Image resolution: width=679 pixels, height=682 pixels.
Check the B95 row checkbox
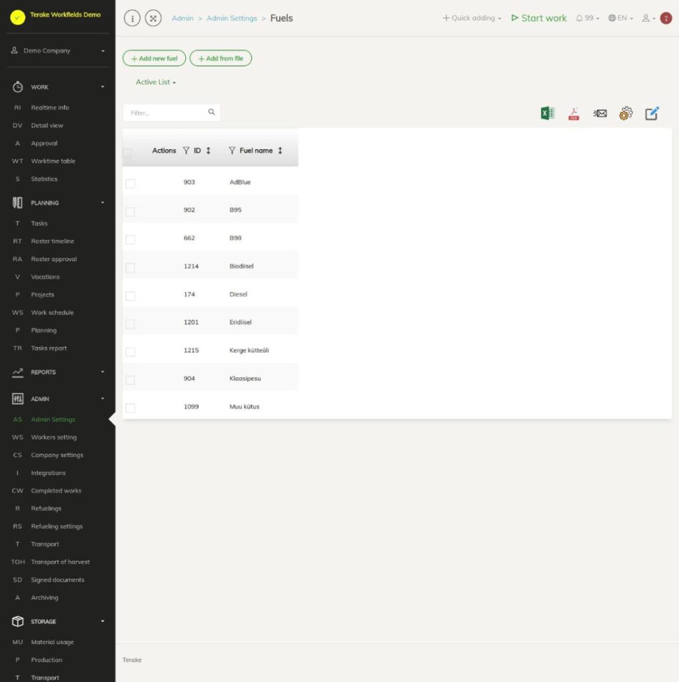click(130, 212)
